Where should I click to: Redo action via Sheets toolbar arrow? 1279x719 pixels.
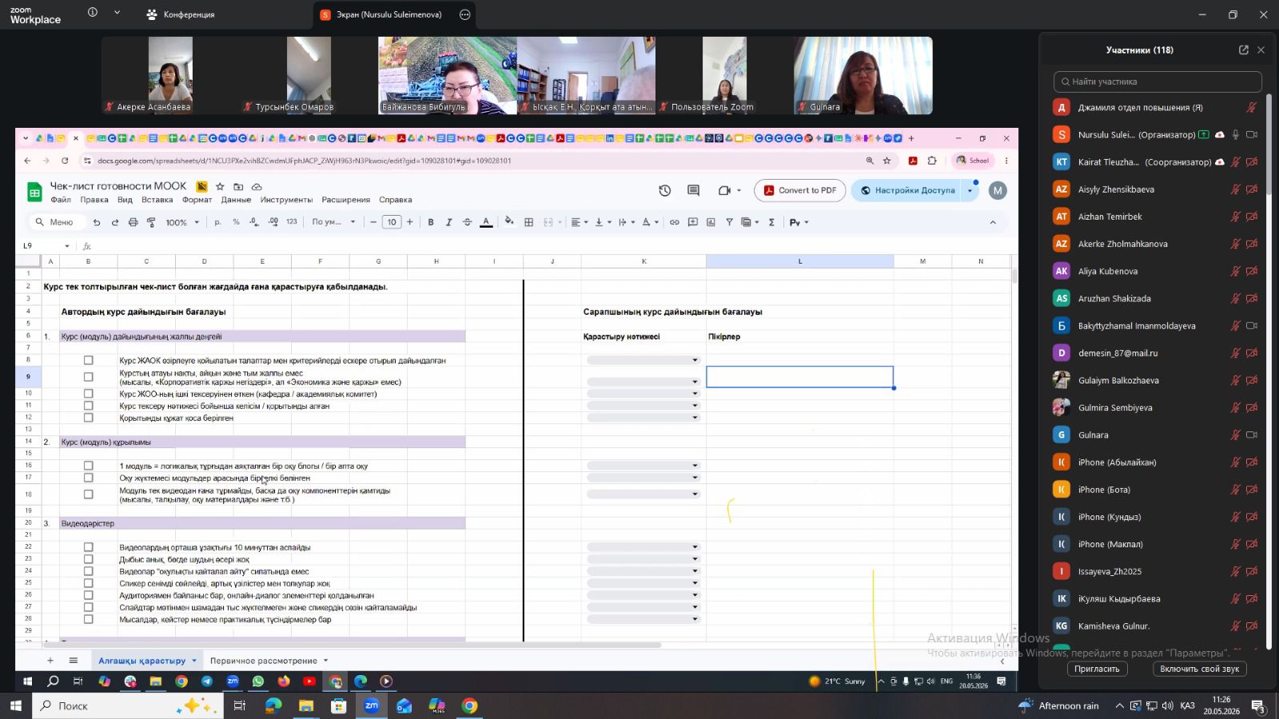coord(115,222)
